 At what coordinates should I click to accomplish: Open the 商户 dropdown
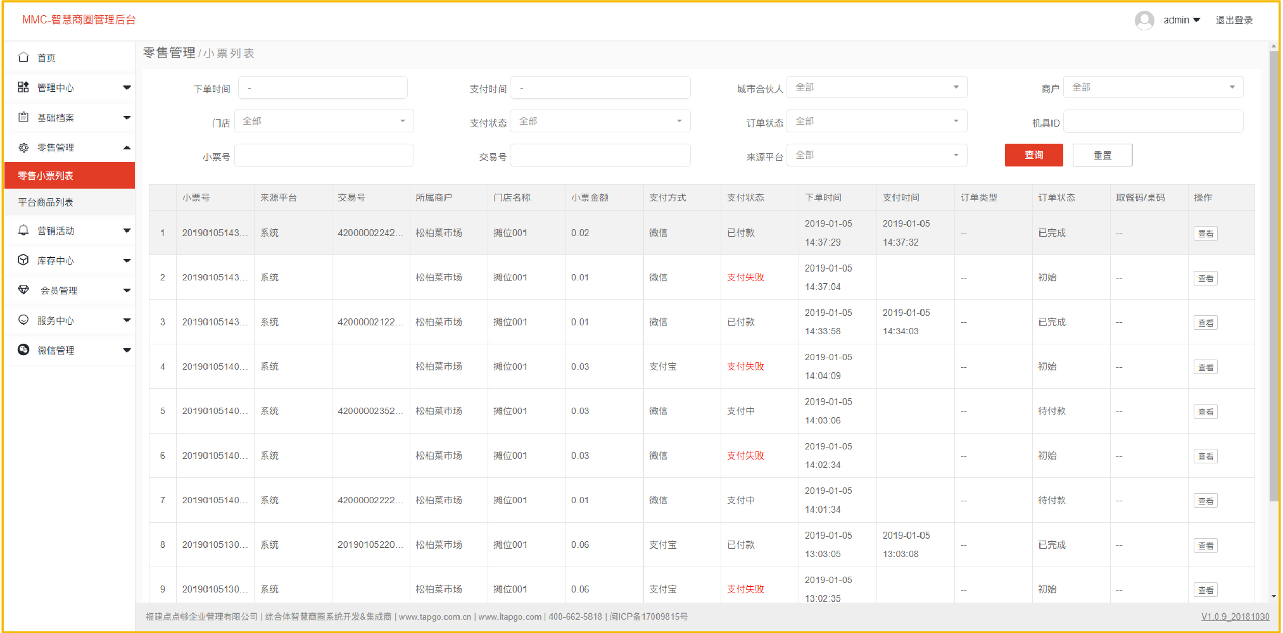(x=1153, y=87)
